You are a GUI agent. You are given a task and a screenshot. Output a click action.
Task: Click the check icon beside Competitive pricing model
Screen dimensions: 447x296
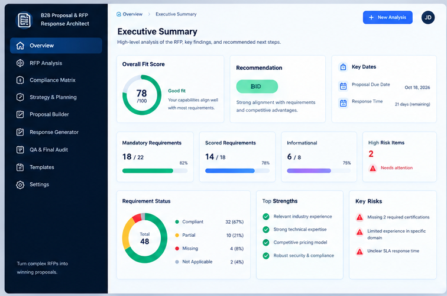tap(266, 243)
